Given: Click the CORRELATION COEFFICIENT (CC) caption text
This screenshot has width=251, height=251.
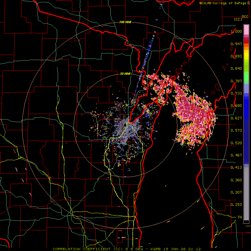Looking at the screenshot, I should click(88, 249).
